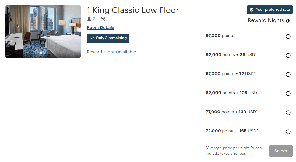Click the Only 3 remaining badge text
296x162 pixels.
coord(111,38)
